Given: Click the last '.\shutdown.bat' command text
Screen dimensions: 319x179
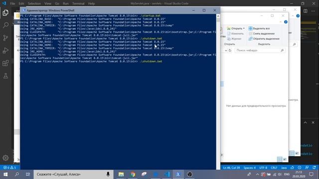Looking at the screenshot, I should [x=151, y=61].
